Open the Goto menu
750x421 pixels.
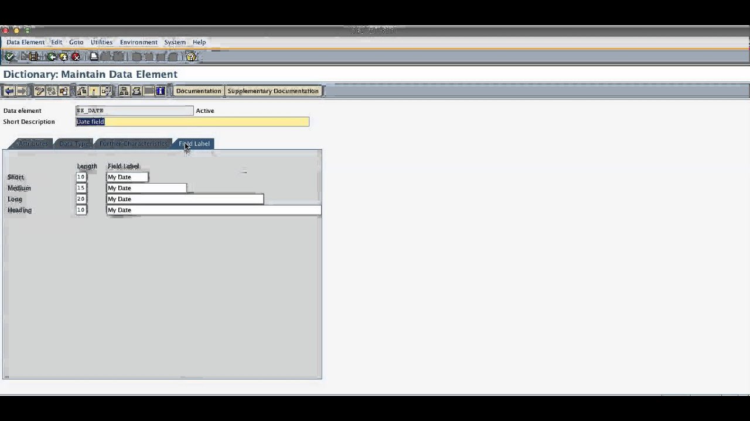click(x=76, y=42)
